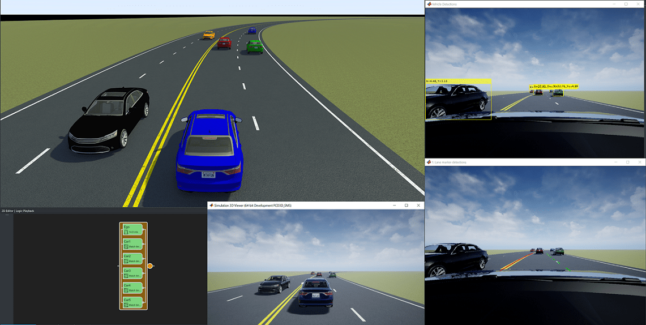
Task: Maximize the Vehicle Detections window
Action: (626, 4)
